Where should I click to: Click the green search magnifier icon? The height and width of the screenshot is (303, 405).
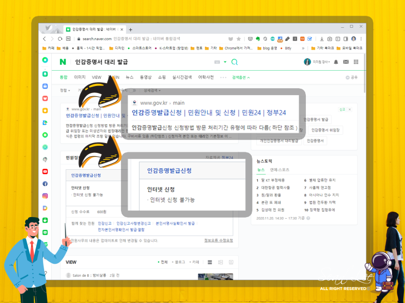coord(234,62)
